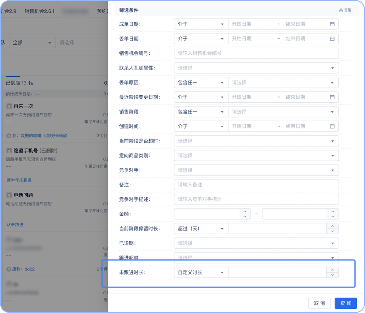Open calendar icon in 丢单日期 row
Image resolution: width=365 pixels, height=313 pixels.
(x=332, y=39)
